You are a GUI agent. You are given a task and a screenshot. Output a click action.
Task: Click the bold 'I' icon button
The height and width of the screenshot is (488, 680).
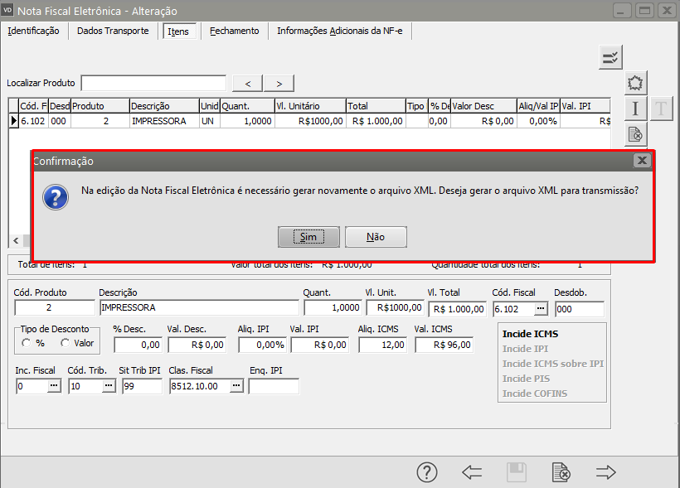[x=635, y=109]
